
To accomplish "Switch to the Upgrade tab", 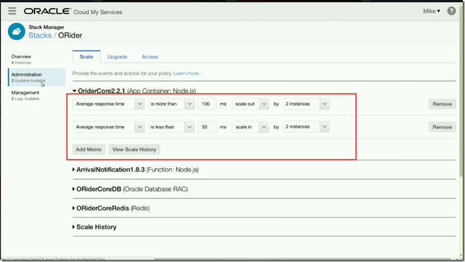I will 117,57.
